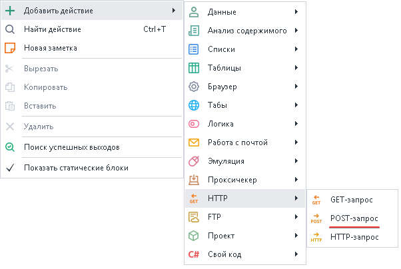401x269 pixels.
Task: Toggle the Показать статические блоки checkmark
Action: (x=10, y=168)
